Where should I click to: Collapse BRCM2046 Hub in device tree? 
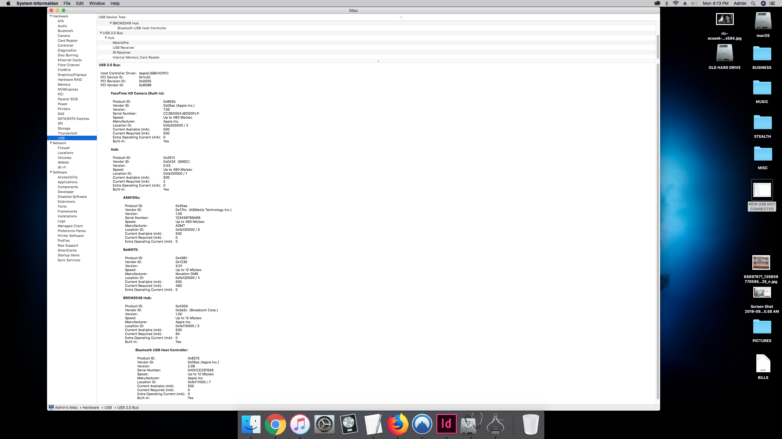[111, 23]
